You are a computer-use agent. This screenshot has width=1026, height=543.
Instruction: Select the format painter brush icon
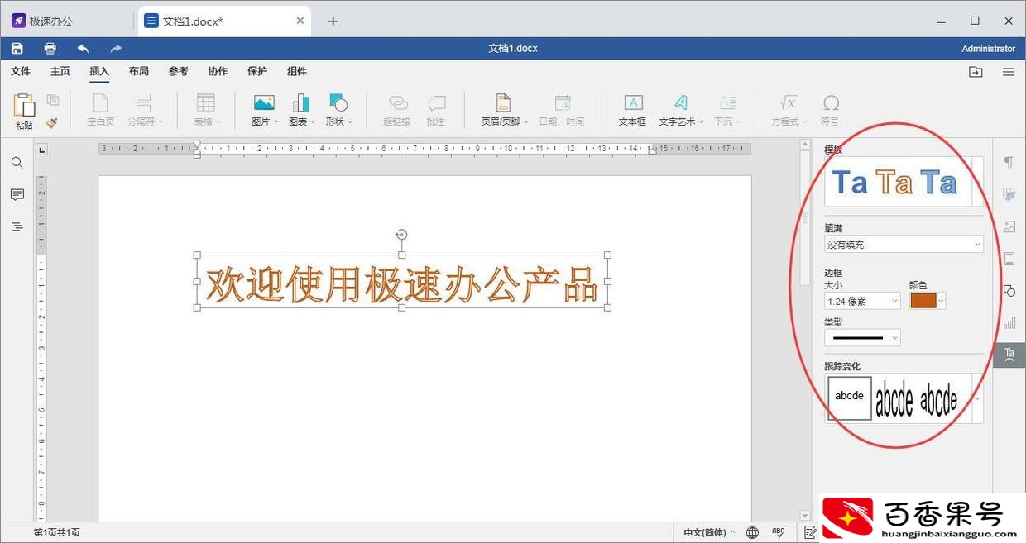[x=52, y=121]
